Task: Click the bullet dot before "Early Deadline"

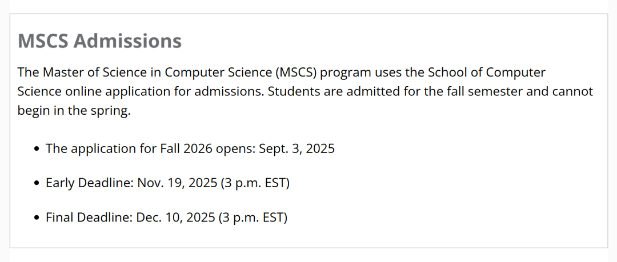Action: pos(37,184)
